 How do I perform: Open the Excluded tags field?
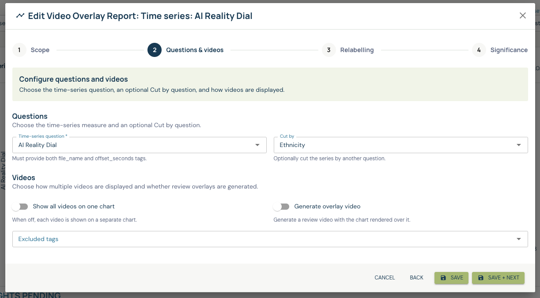tap(270, 239)
